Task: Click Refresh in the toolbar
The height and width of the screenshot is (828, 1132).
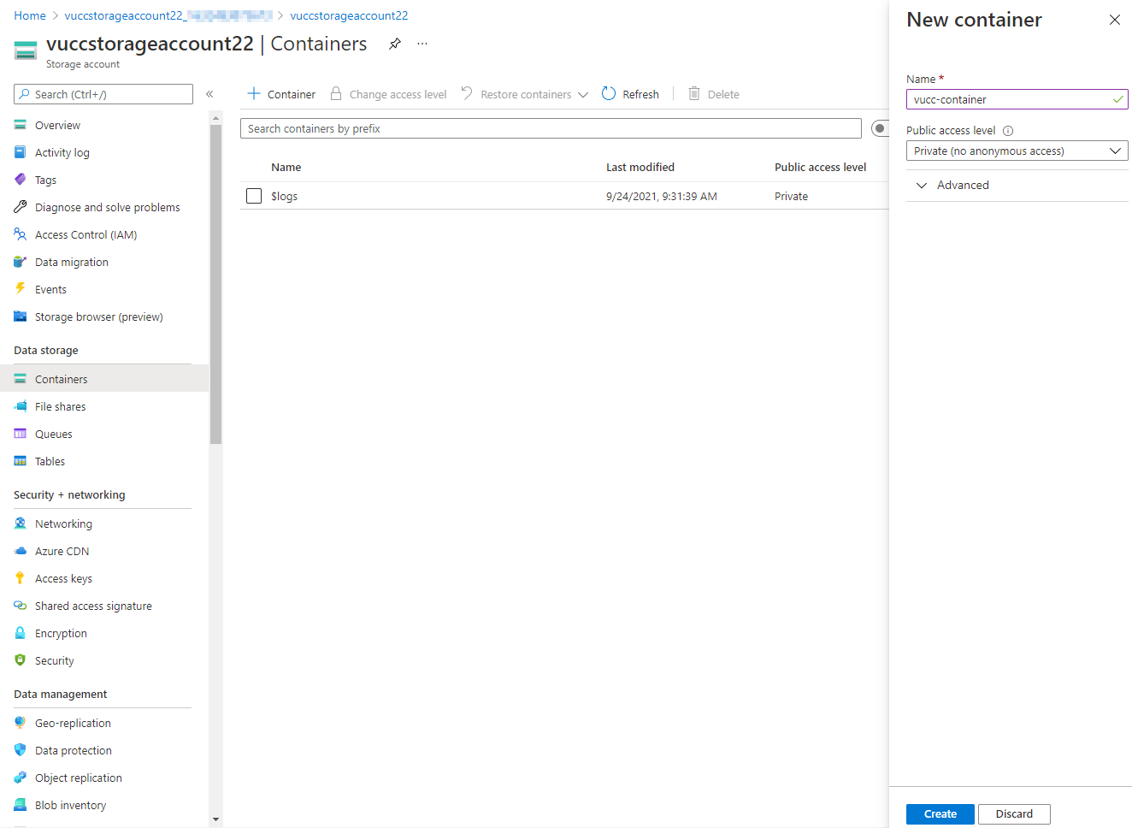Action: point(630,94)
